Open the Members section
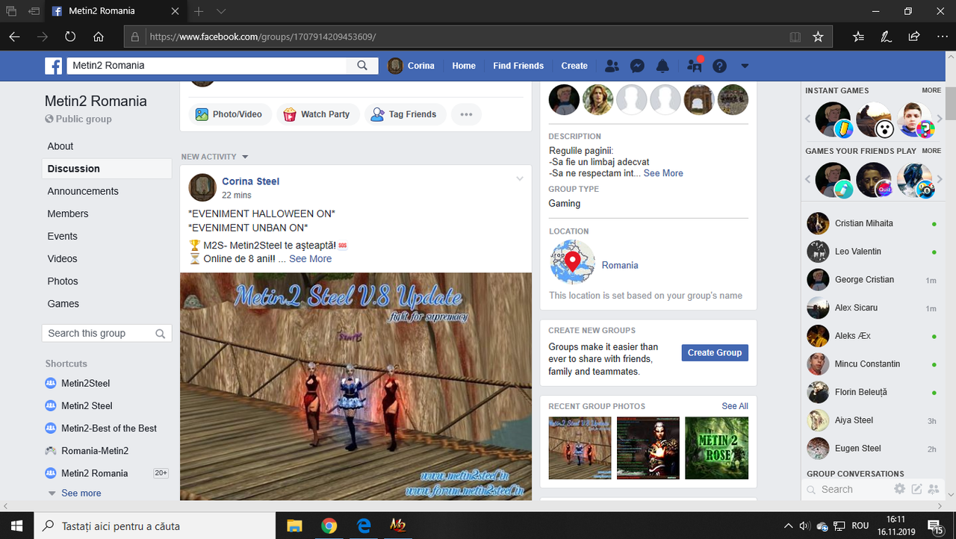The image size is (956, 539). [68, 214]
